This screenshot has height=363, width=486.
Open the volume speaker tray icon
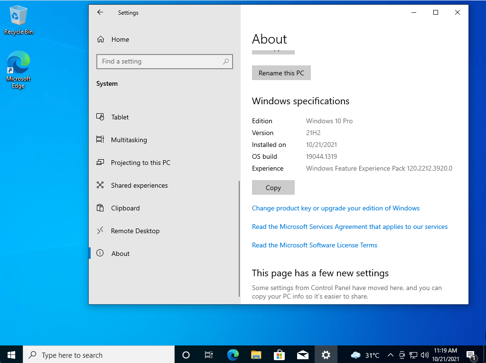[425, 355]
